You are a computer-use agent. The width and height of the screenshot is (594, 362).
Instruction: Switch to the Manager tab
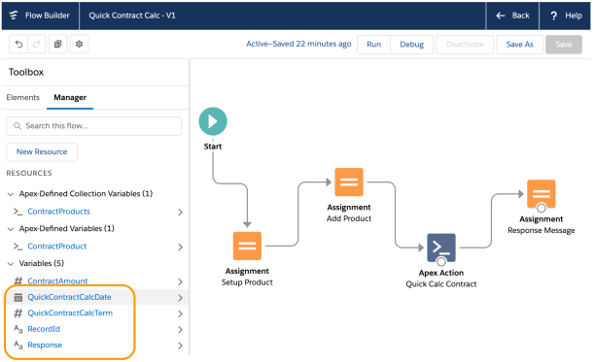coord(70,98)
